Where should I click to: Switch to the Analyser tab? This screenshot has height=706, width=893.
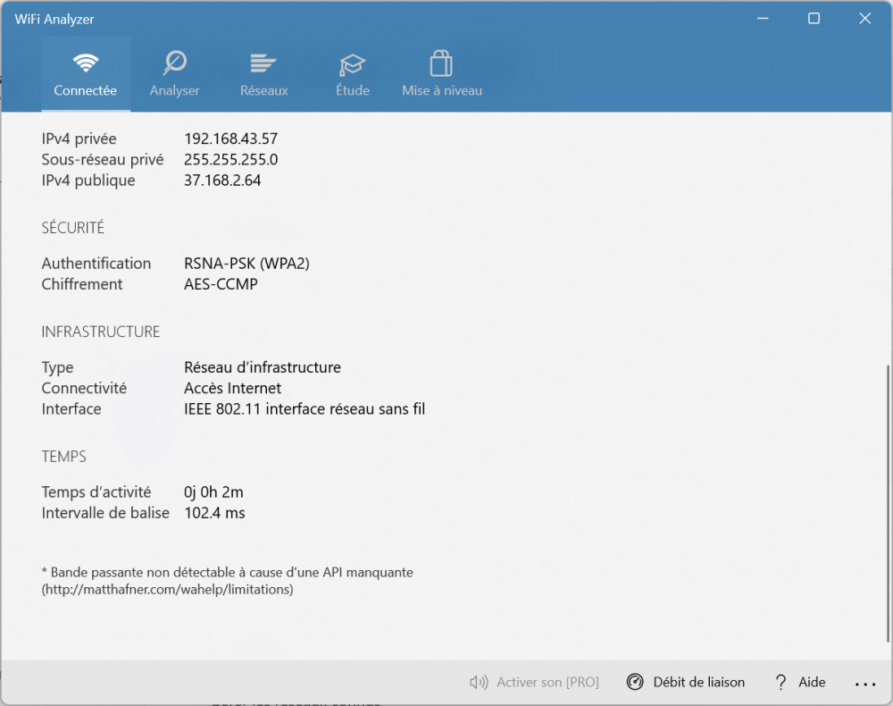[174, 90]
